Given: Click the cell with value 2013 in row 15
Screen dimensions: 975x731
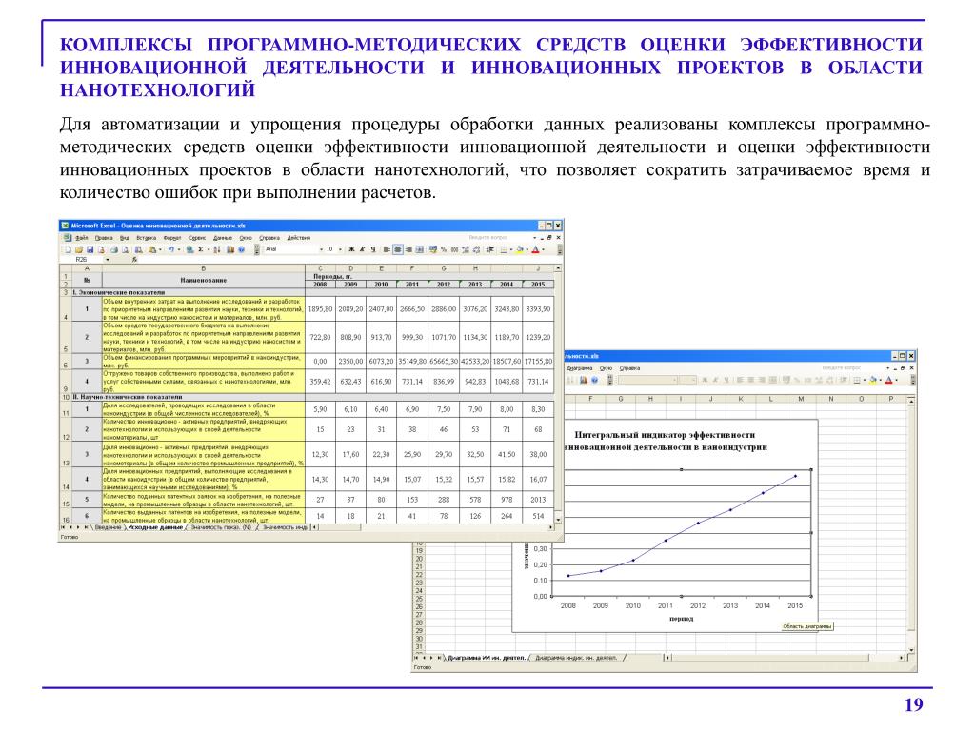Looking at the screenshot, I should [x=538, y=499].
